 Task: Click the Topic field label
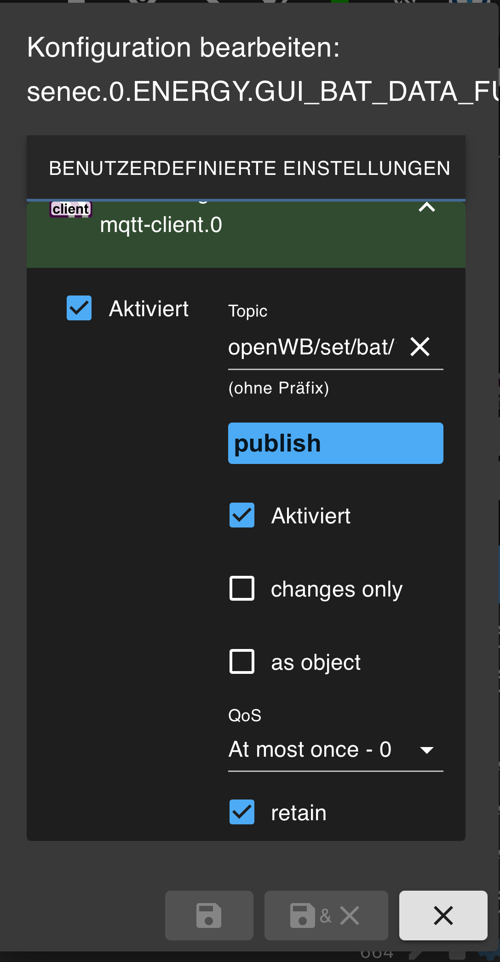(248, 311)
